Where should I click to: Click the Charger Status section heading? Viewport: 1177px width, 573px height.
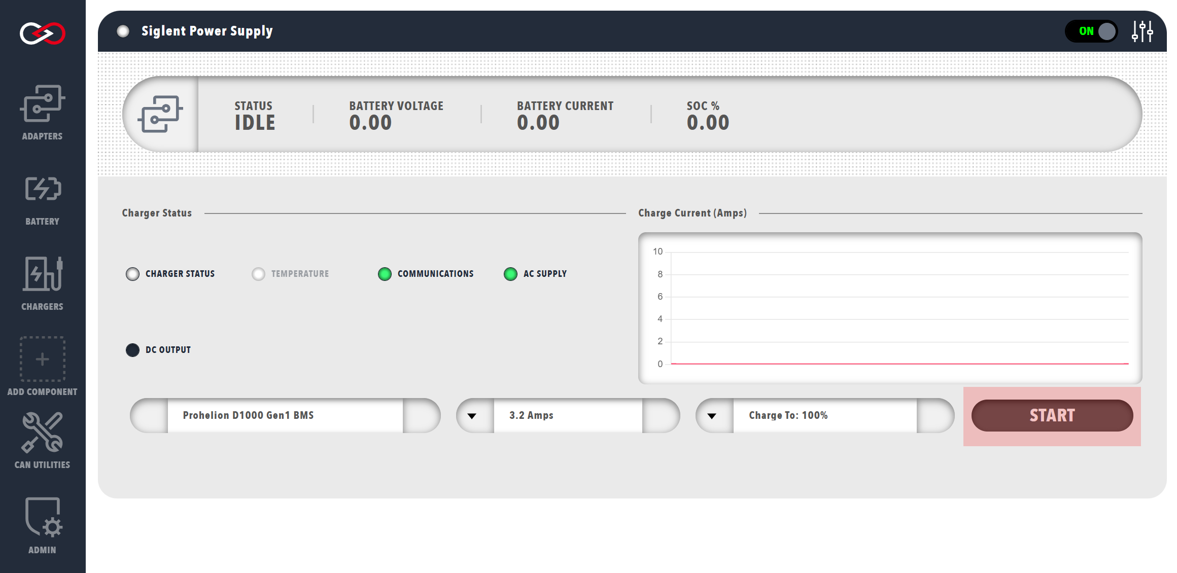[x=157, y=213]
